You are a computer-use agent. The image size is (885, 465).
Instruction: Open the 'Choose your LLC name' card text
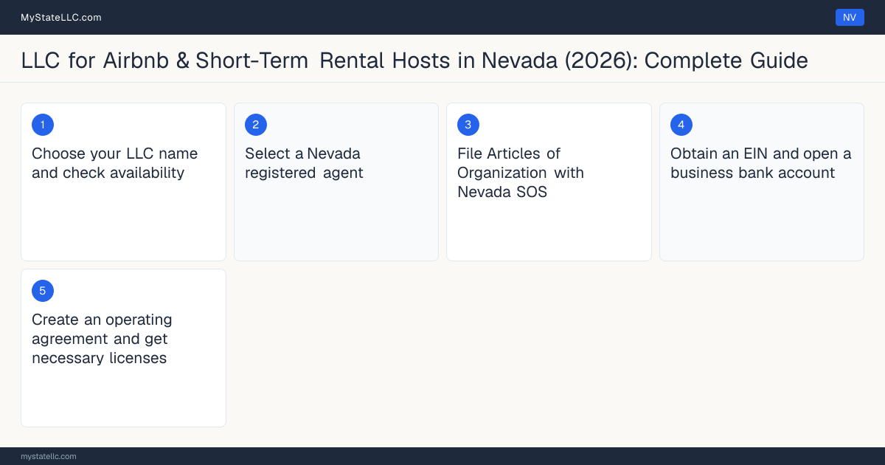tap(115, 163)
